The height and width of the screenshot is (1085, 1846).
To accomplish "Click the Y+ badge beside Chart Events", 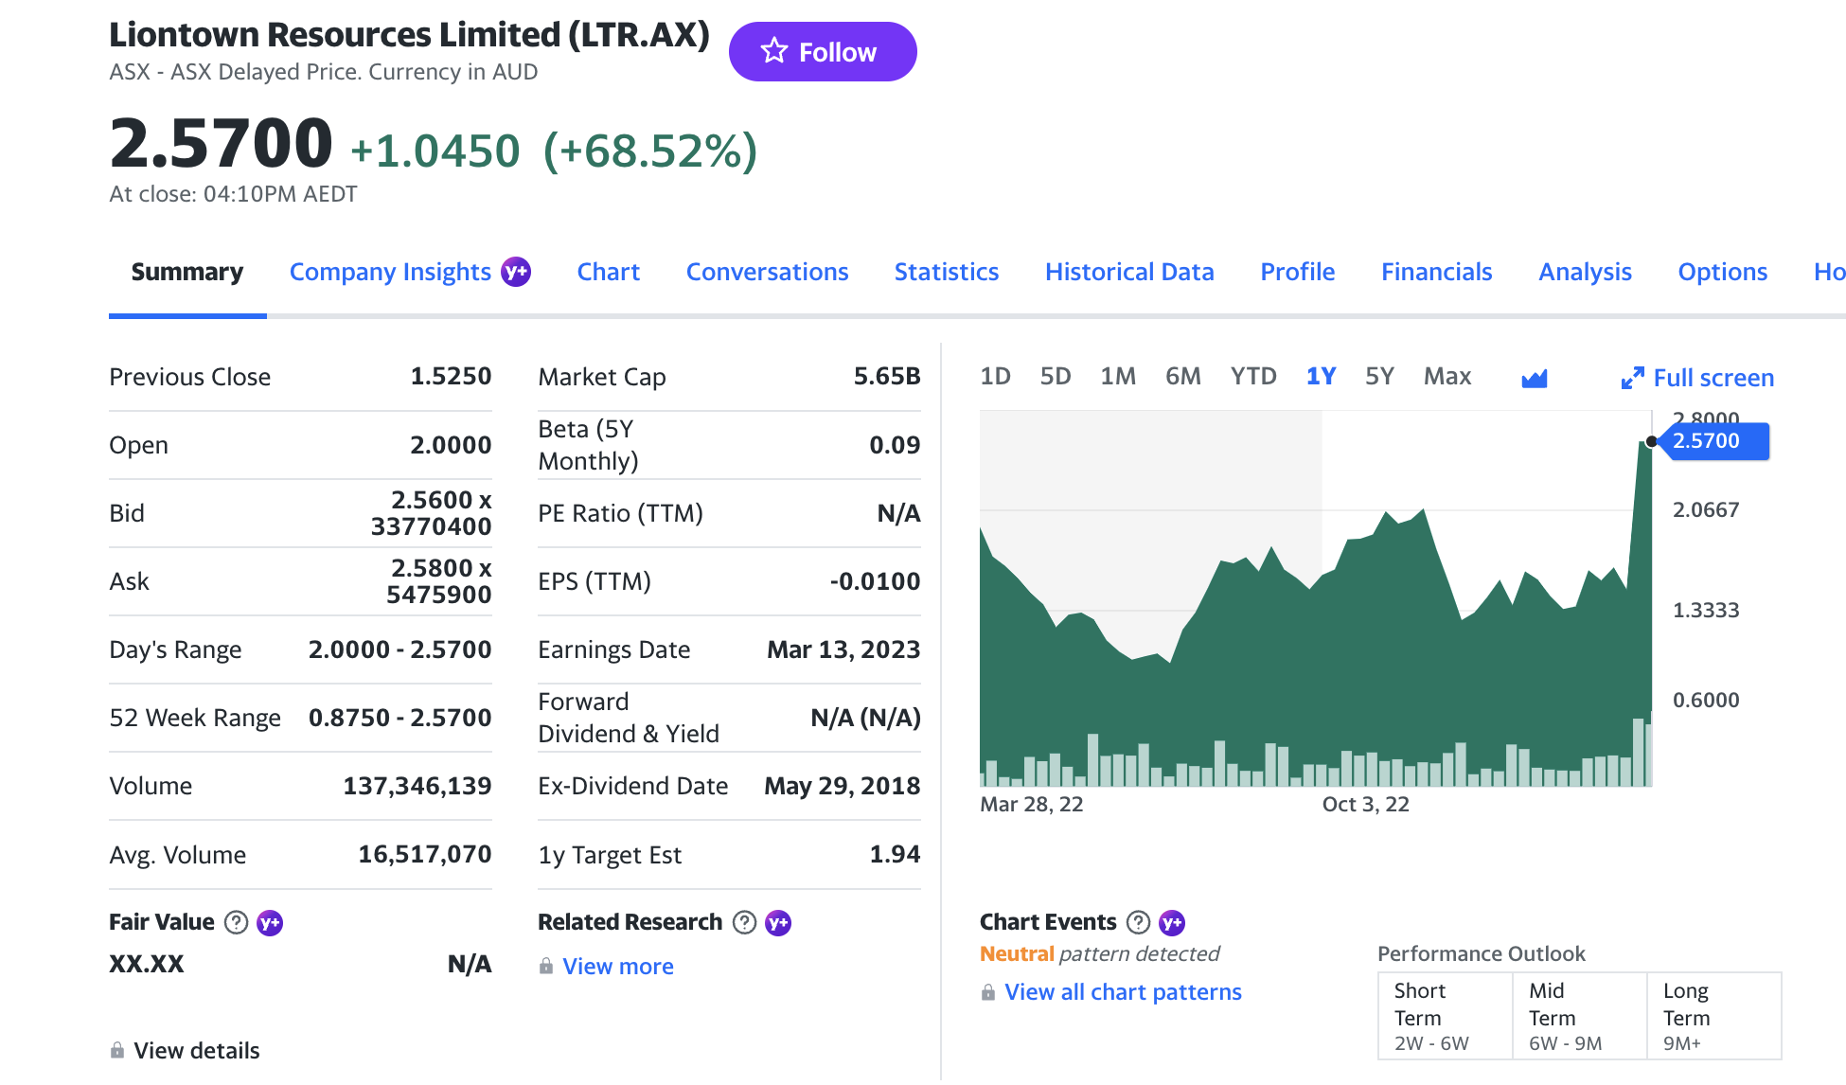I will click(1172, 922).
